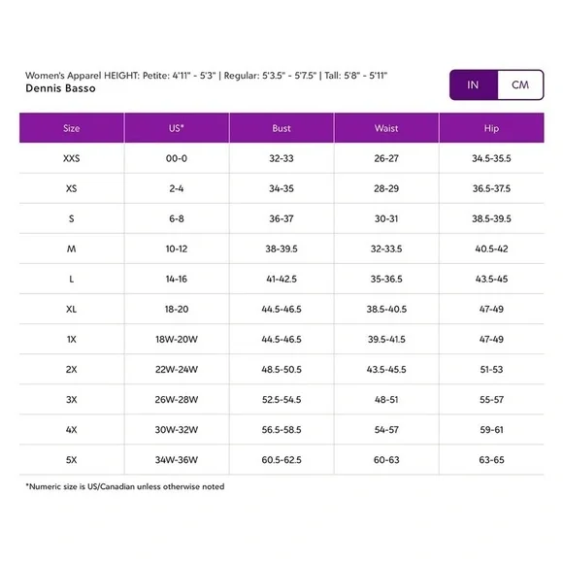
Task: Select the Bust column header
Action: [x=281, y=128]
